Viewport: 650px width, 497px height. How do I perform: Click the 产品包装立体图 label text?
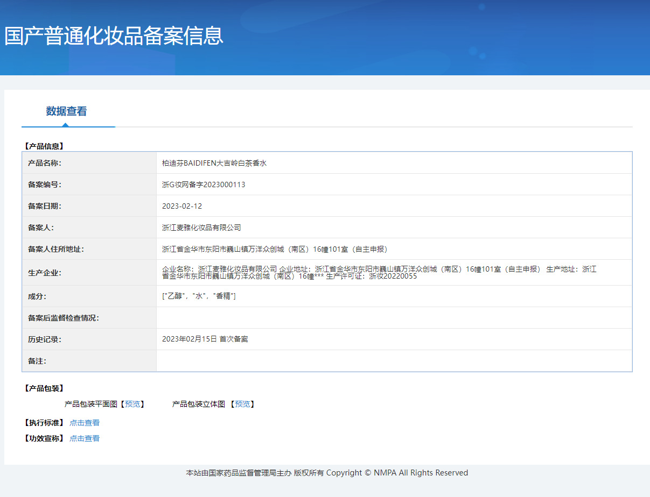[199, 404]
